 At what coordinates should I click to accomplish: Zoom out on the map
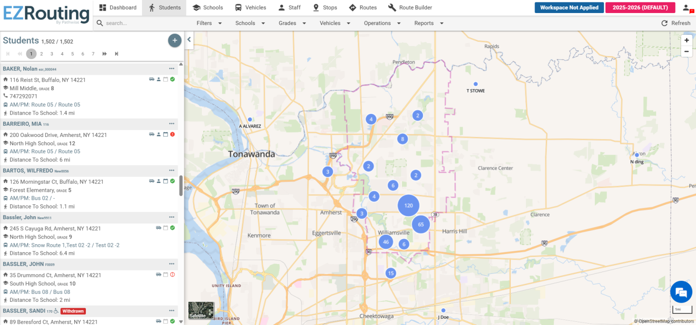pyautogui.click(x=687, y=52)
